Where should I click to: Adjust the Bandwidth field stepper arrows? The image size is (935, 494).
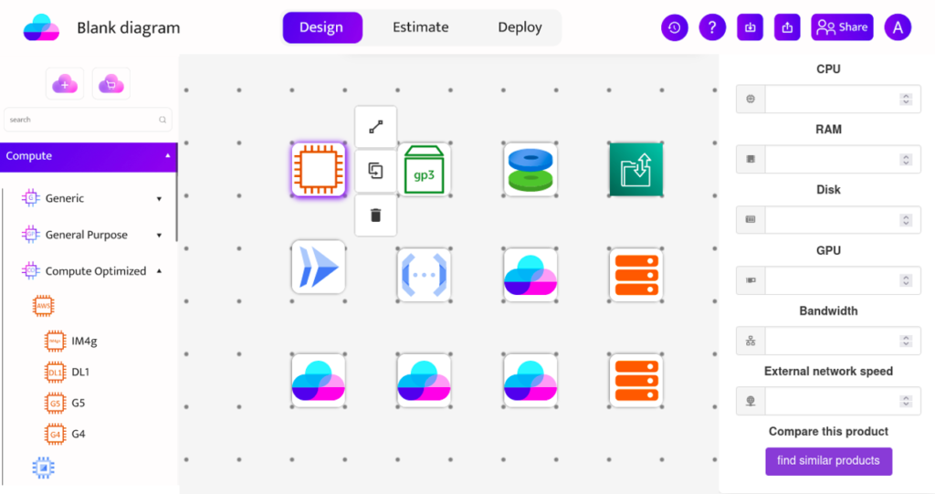click(906, 341)
